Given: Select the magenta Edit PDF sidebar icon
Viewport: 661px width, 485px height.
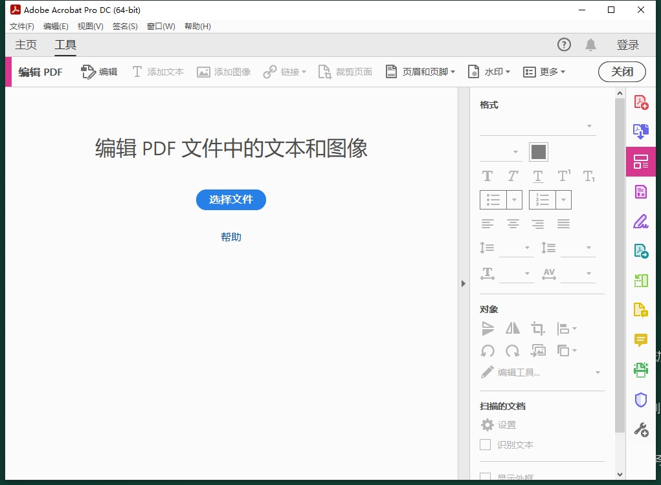Looking at the screenshot, I should [641, 162].
